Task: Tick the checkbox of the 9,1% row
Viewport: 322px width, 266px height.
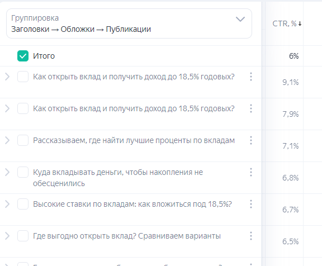Action: point(23,77)
